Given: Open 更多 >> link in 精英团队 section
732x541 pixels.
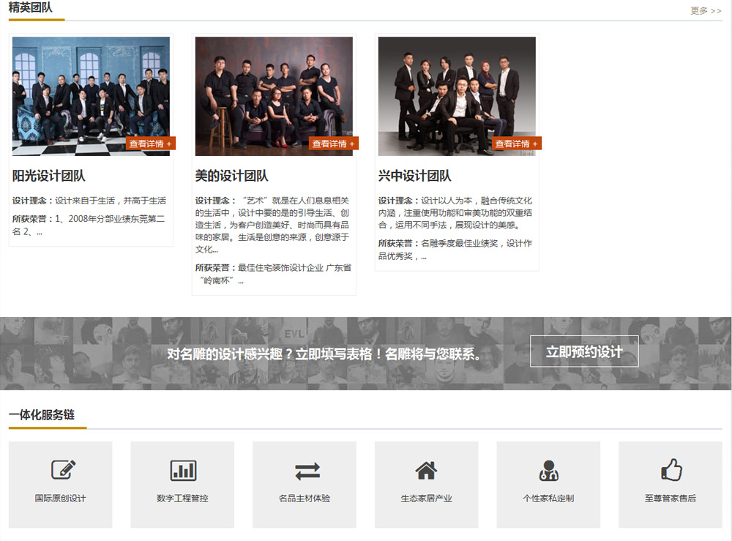Looking at the screenshot, I should (706, 10).
